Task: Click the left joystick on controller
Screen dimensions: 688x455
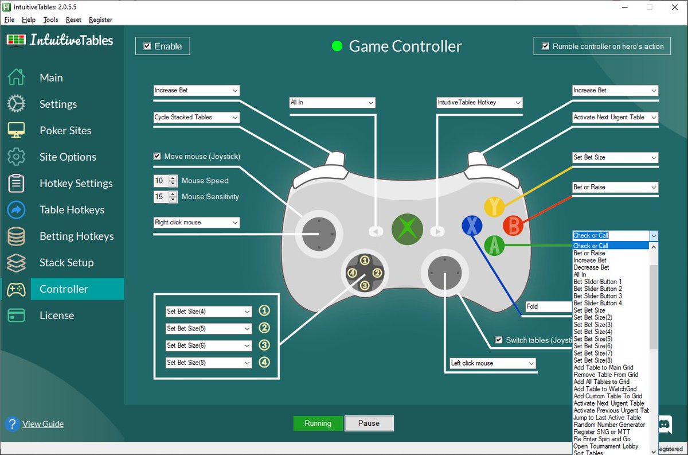Action: (x=318, y=234)
